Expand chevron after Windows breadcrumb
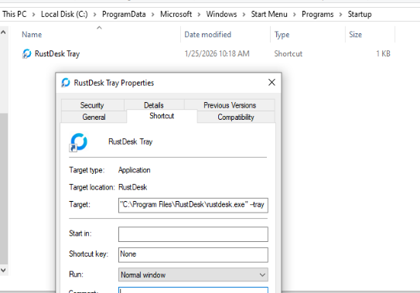420x293 pixels. 244,14
